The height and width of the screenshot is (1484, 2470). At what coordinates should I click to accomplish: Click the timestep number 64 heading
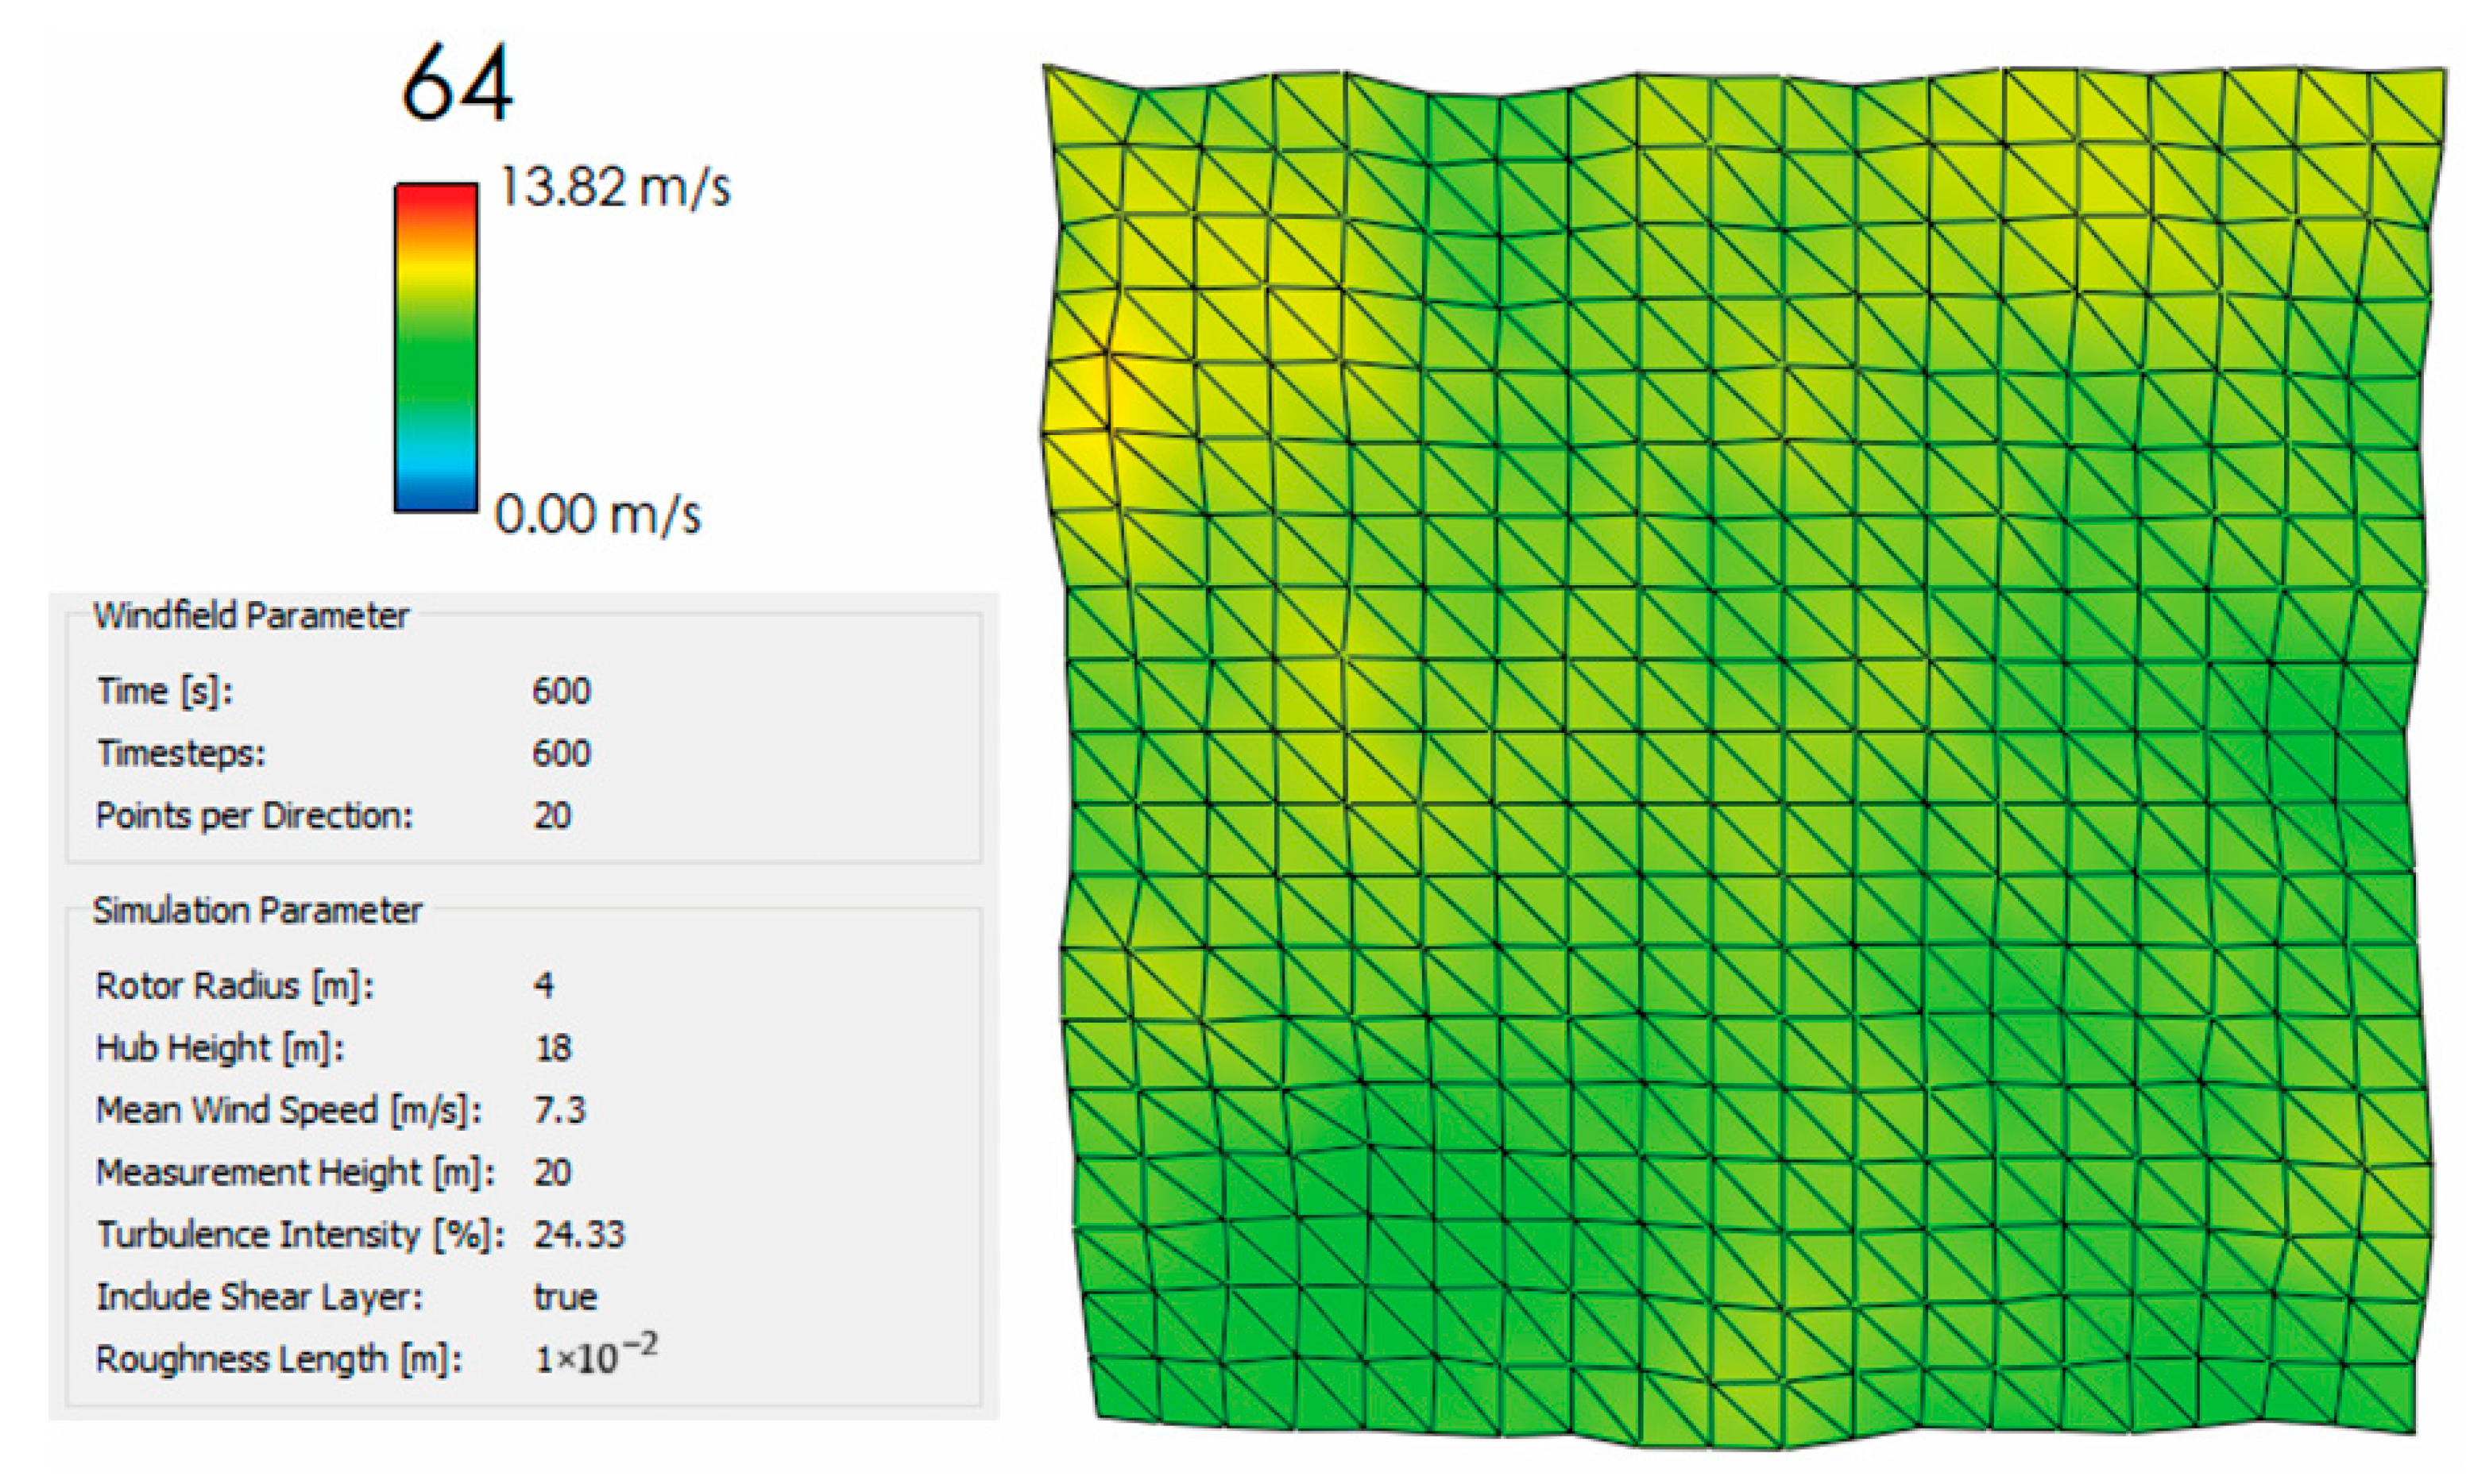(x=457, y=83)
